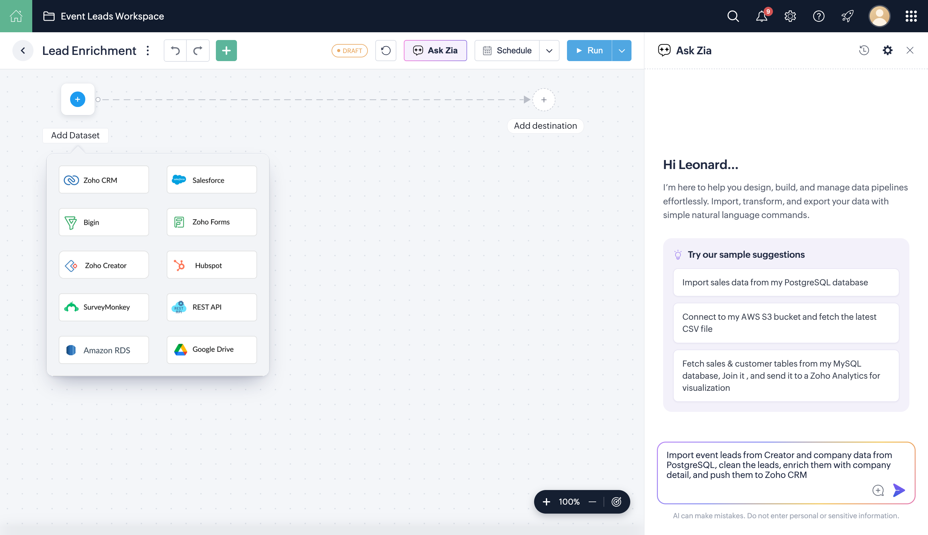The width and height of the screenshot is (928, 535).
Task: Open notifications bell
Action: 761,16
